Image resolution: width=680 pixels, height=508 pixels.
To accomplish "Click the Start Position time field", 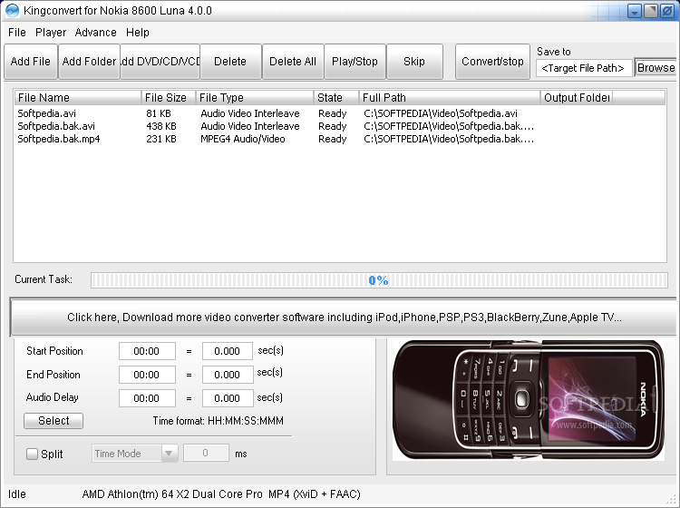I will pos(147,351).
